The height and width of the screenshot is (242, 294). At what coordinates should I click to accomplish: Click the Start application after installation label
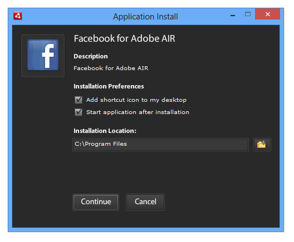pos(138,112)
